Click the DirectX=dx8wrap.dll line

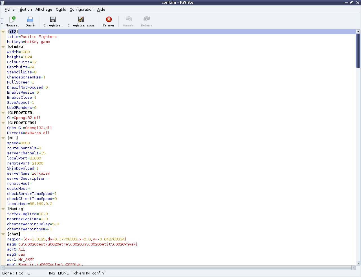(28, 133)
